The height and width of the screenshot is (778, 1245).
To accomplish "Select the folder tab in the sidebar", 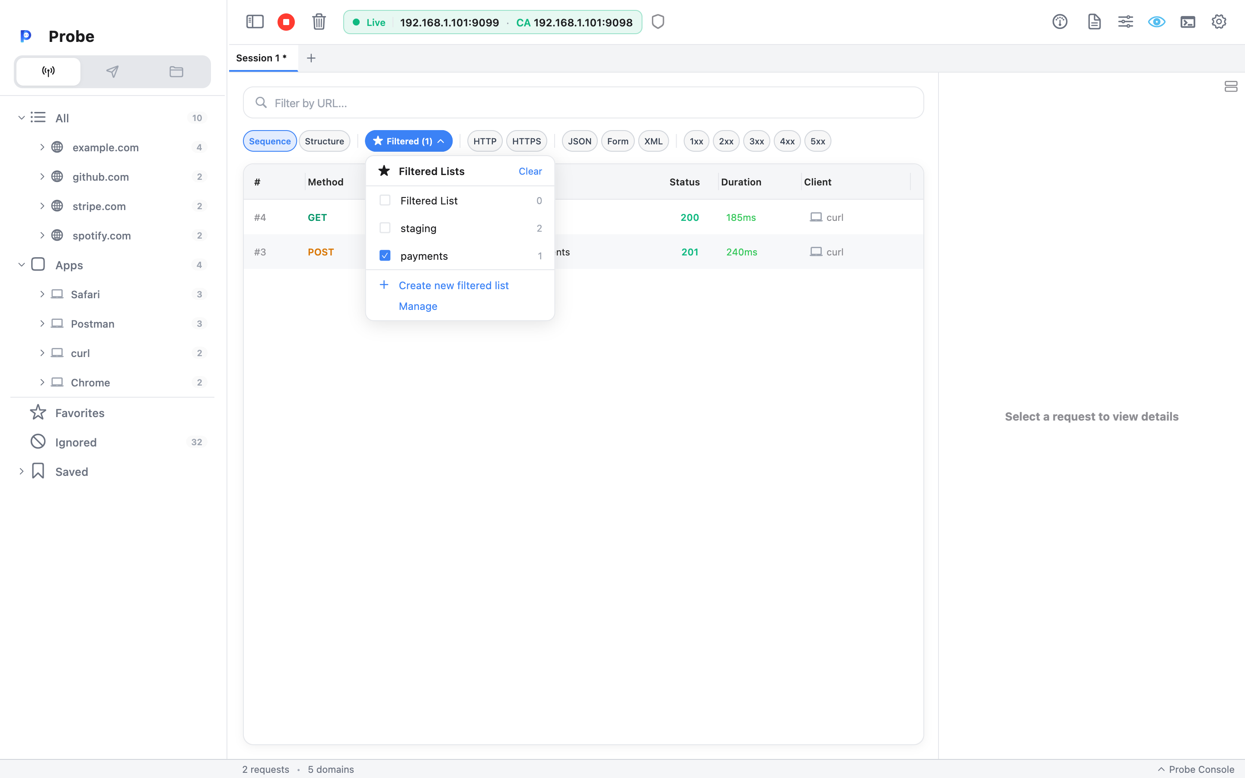I will coord(176,71).
